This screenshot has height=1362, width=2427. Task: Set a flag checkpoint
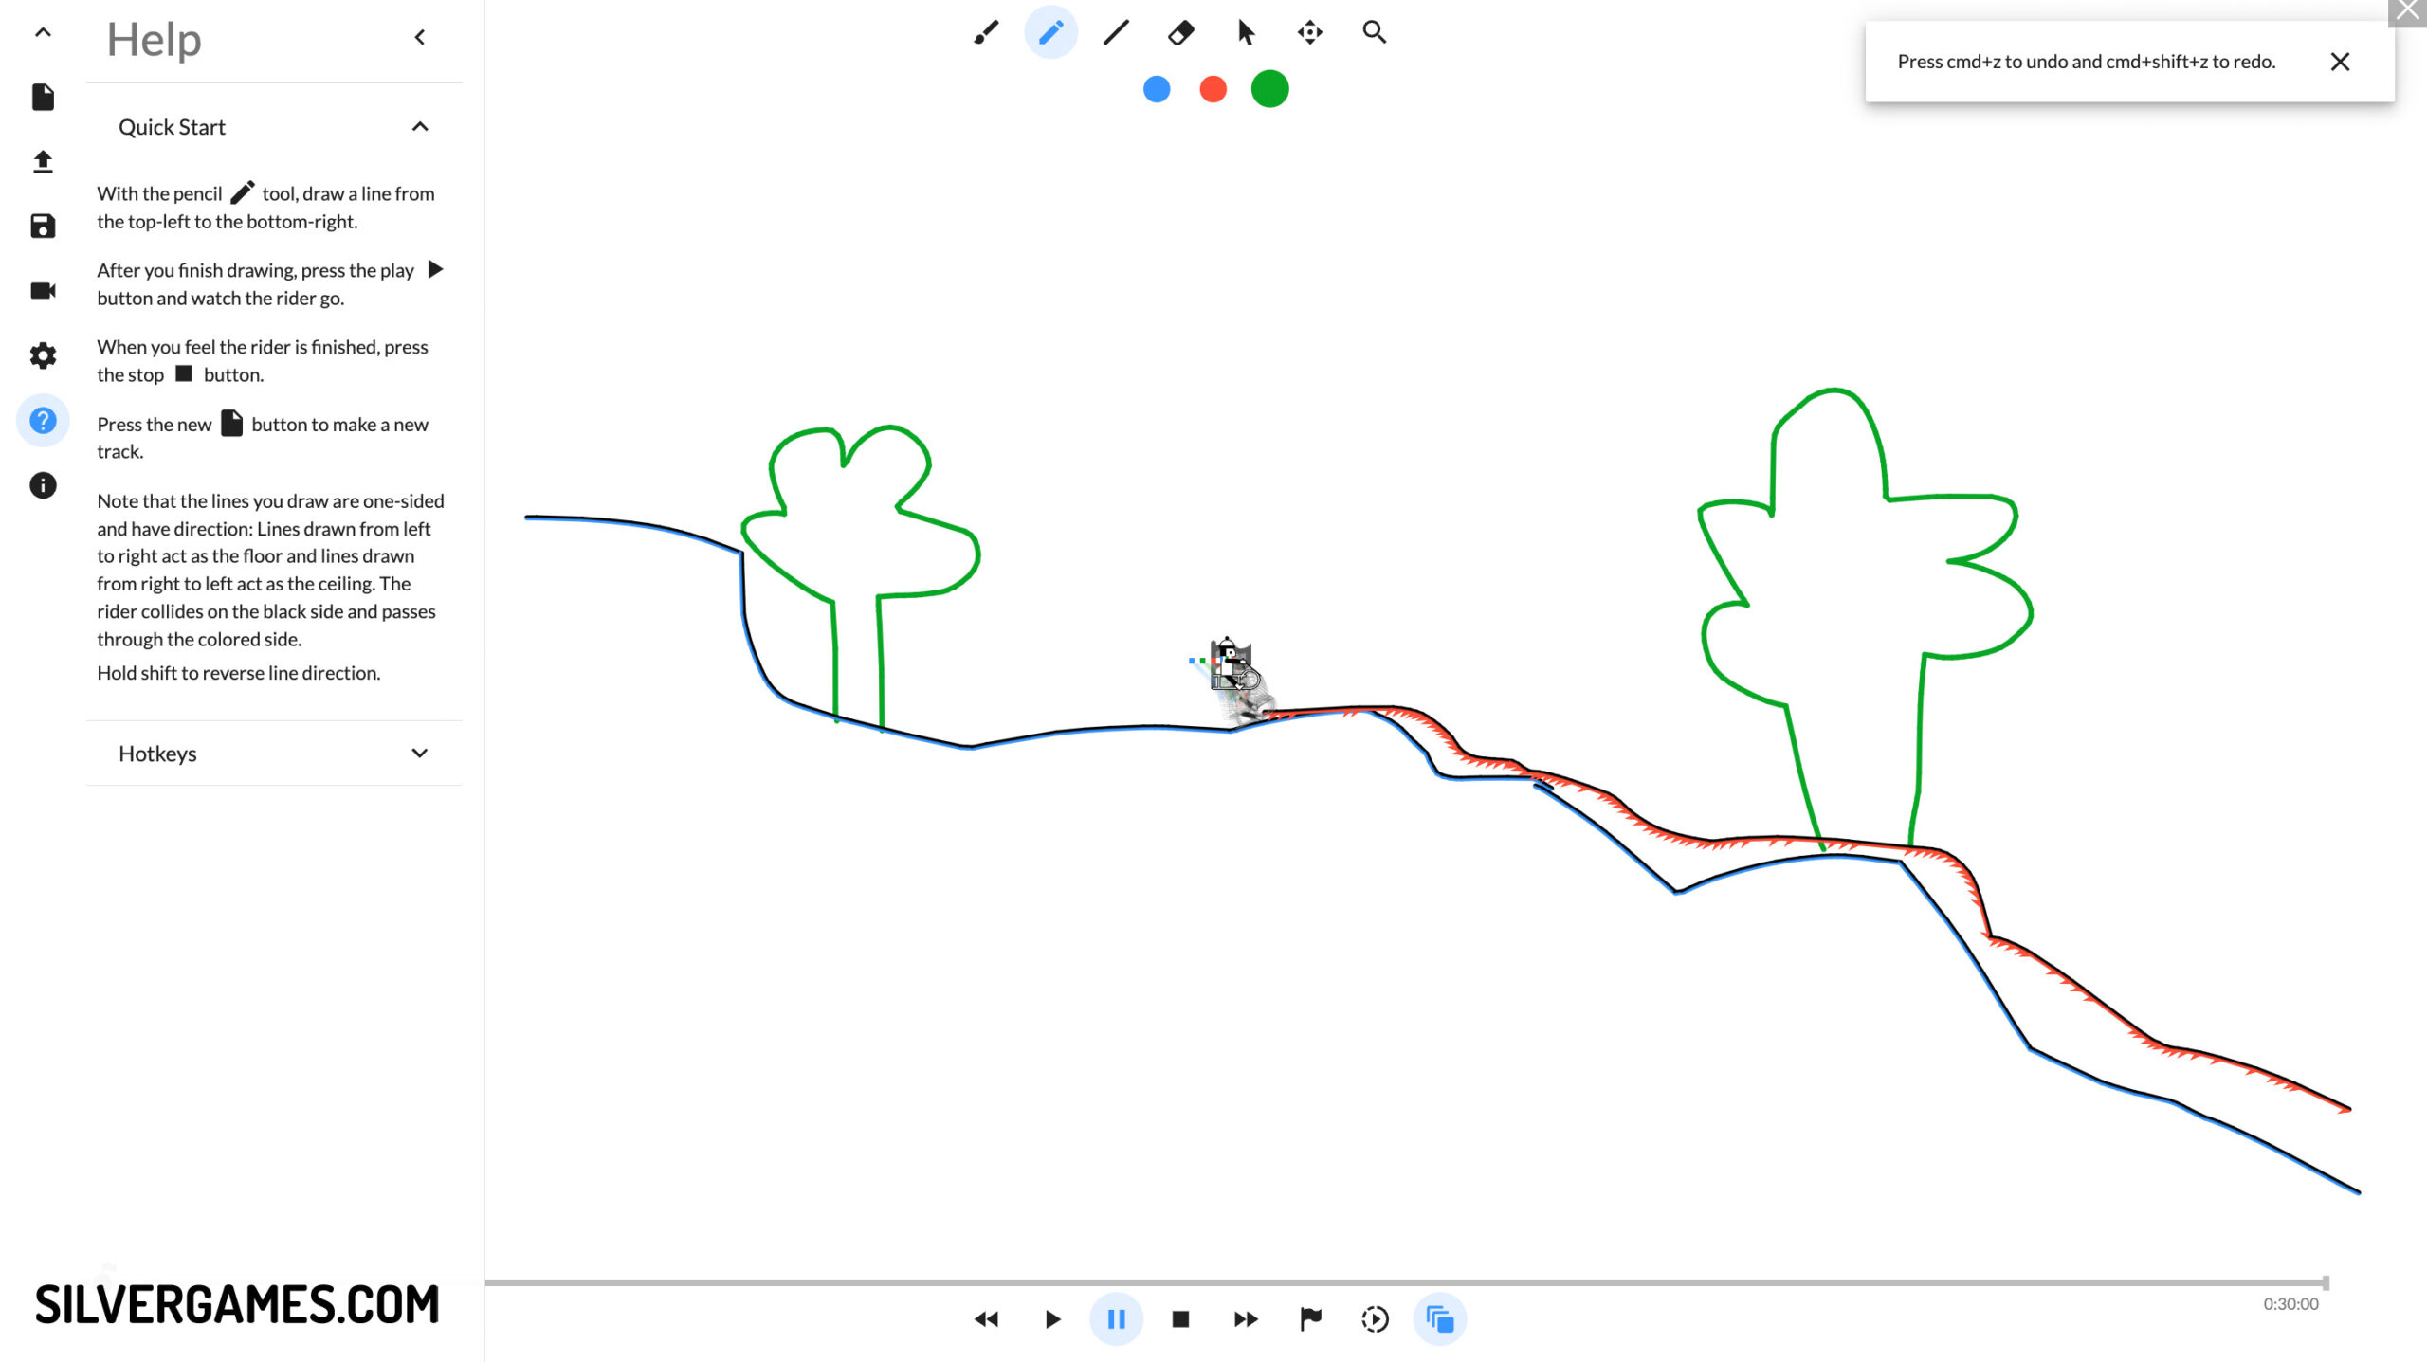(x=1310, y=1319)
